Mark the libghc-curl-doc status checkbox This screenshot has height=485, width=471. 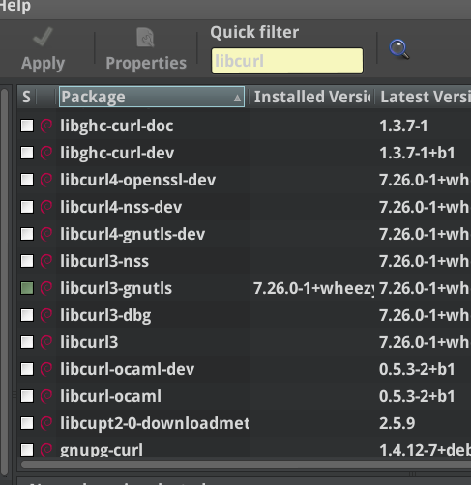[x=27, y=126]
